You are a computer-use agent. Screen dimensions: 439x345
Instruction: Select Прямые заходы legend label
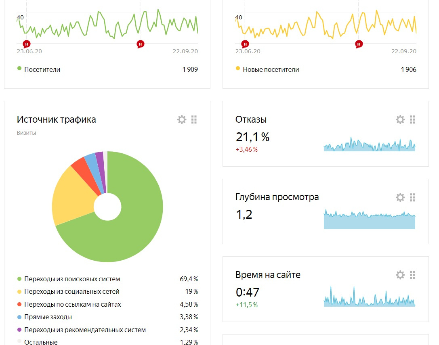point(48,317)
